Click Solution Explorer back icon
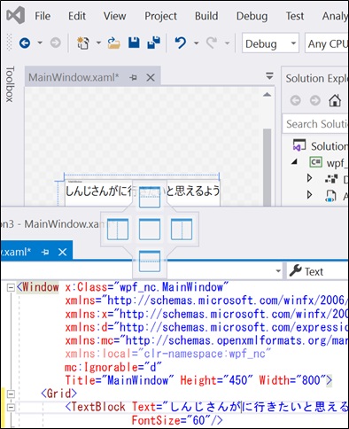Viewport: 349px width, 429px height. tap(296, 100)
